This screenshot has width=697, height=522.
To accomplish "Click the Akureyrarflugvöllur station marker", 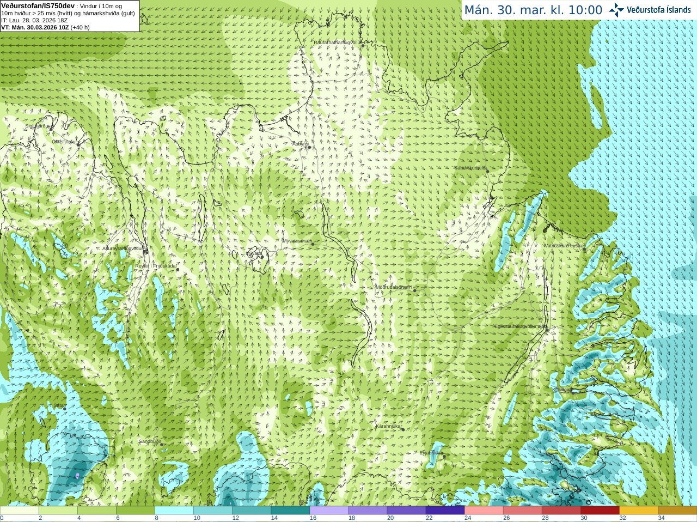I will point(145,251).
